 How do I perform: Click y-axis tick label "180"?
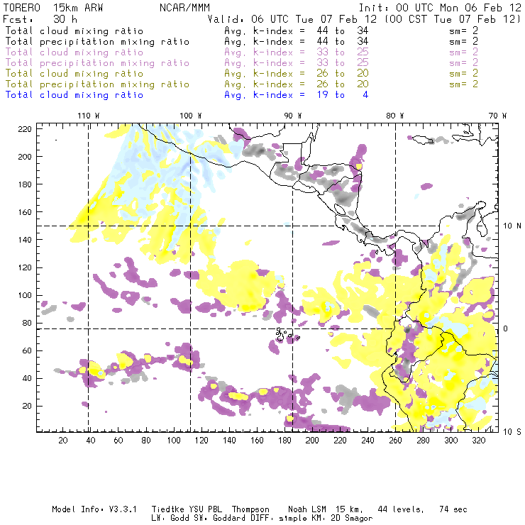coord(25,184)
